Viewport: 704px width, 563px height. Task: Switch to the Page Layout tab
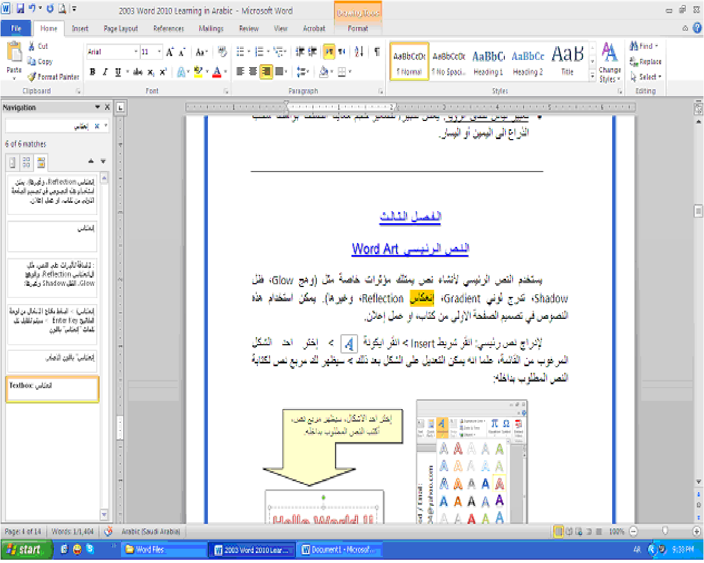point(120,29)
